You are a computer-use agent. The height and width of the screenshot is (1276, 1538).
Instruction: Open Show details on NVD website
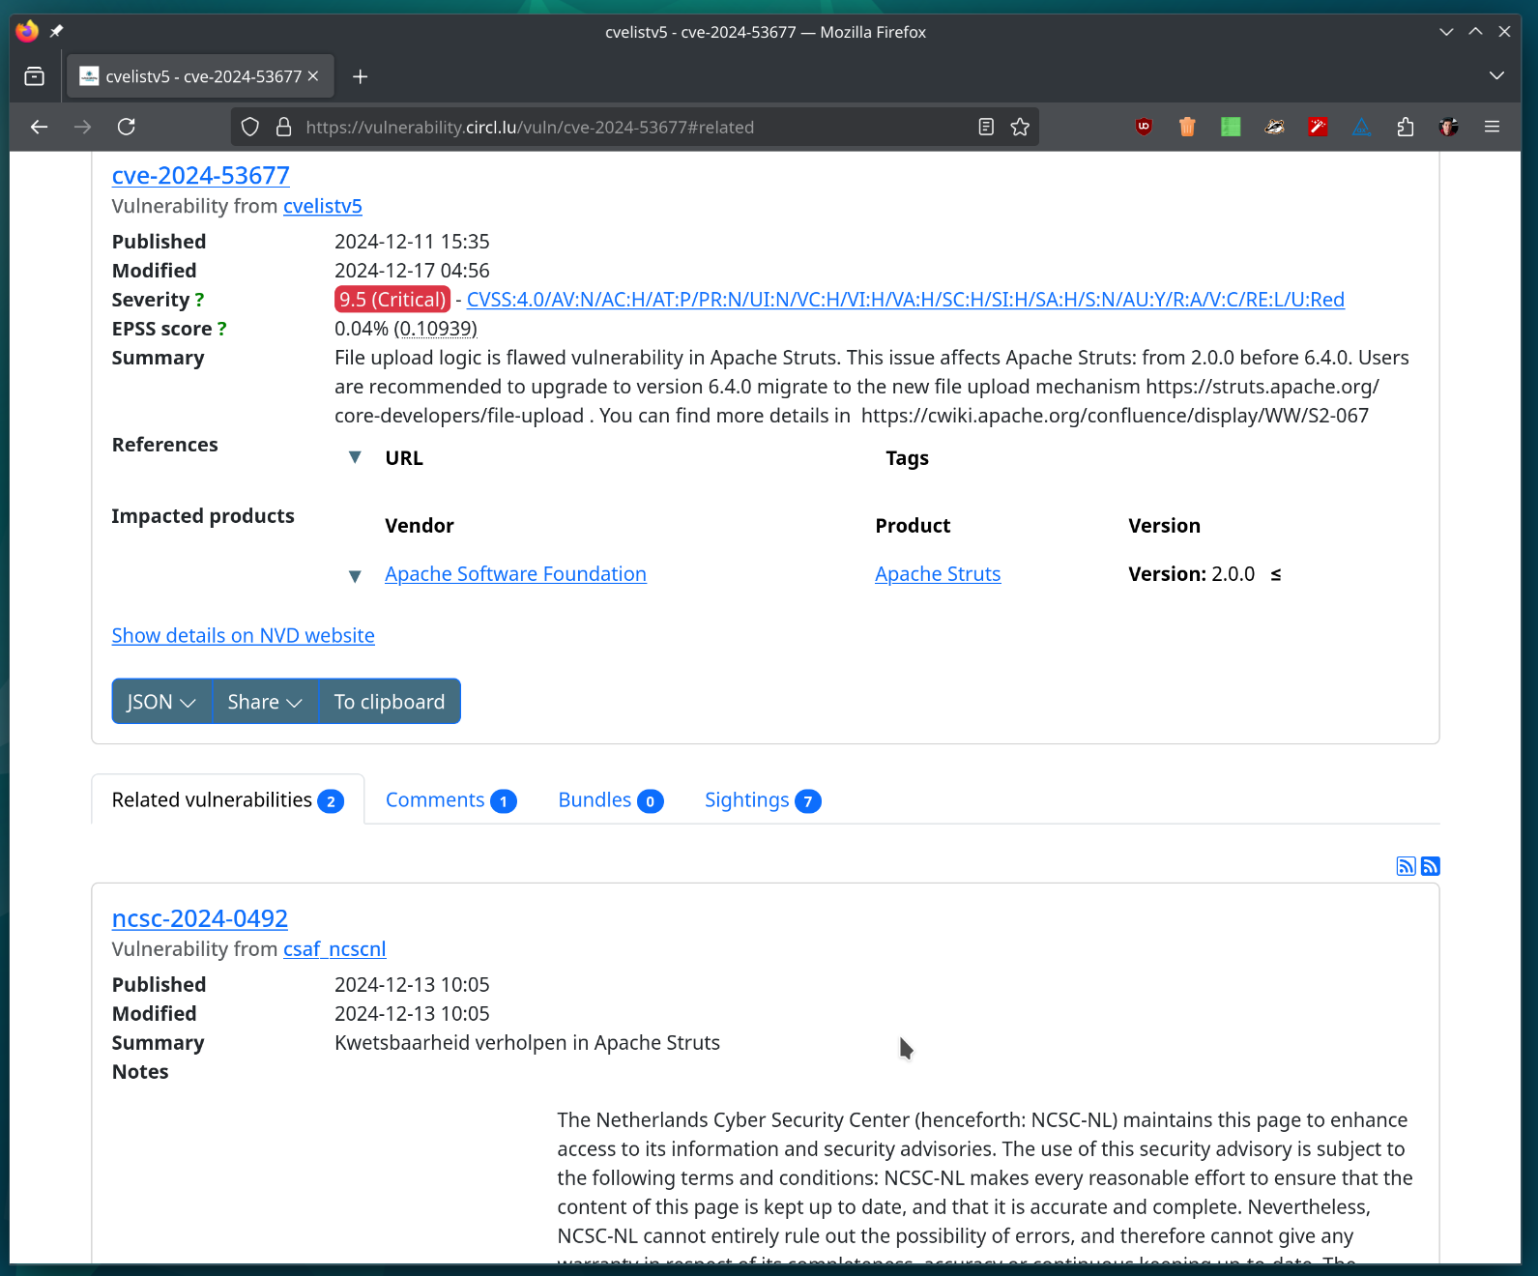[244, 635]
